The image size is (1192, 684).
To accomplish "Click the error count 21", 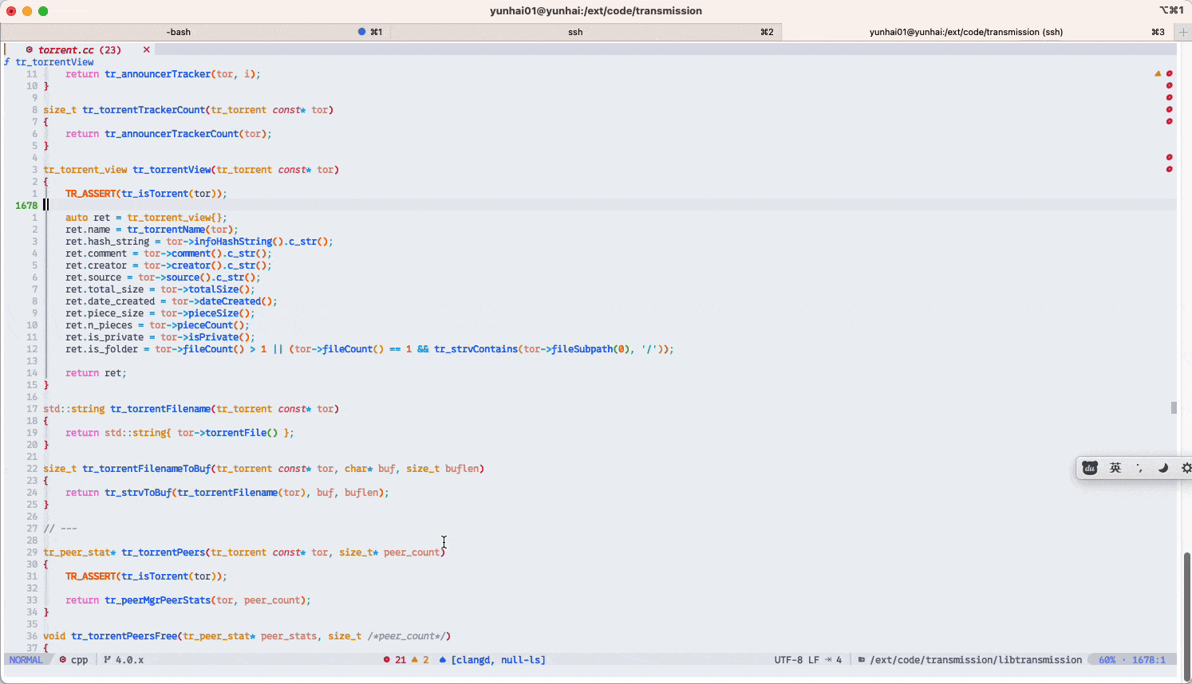I will 401,659.
